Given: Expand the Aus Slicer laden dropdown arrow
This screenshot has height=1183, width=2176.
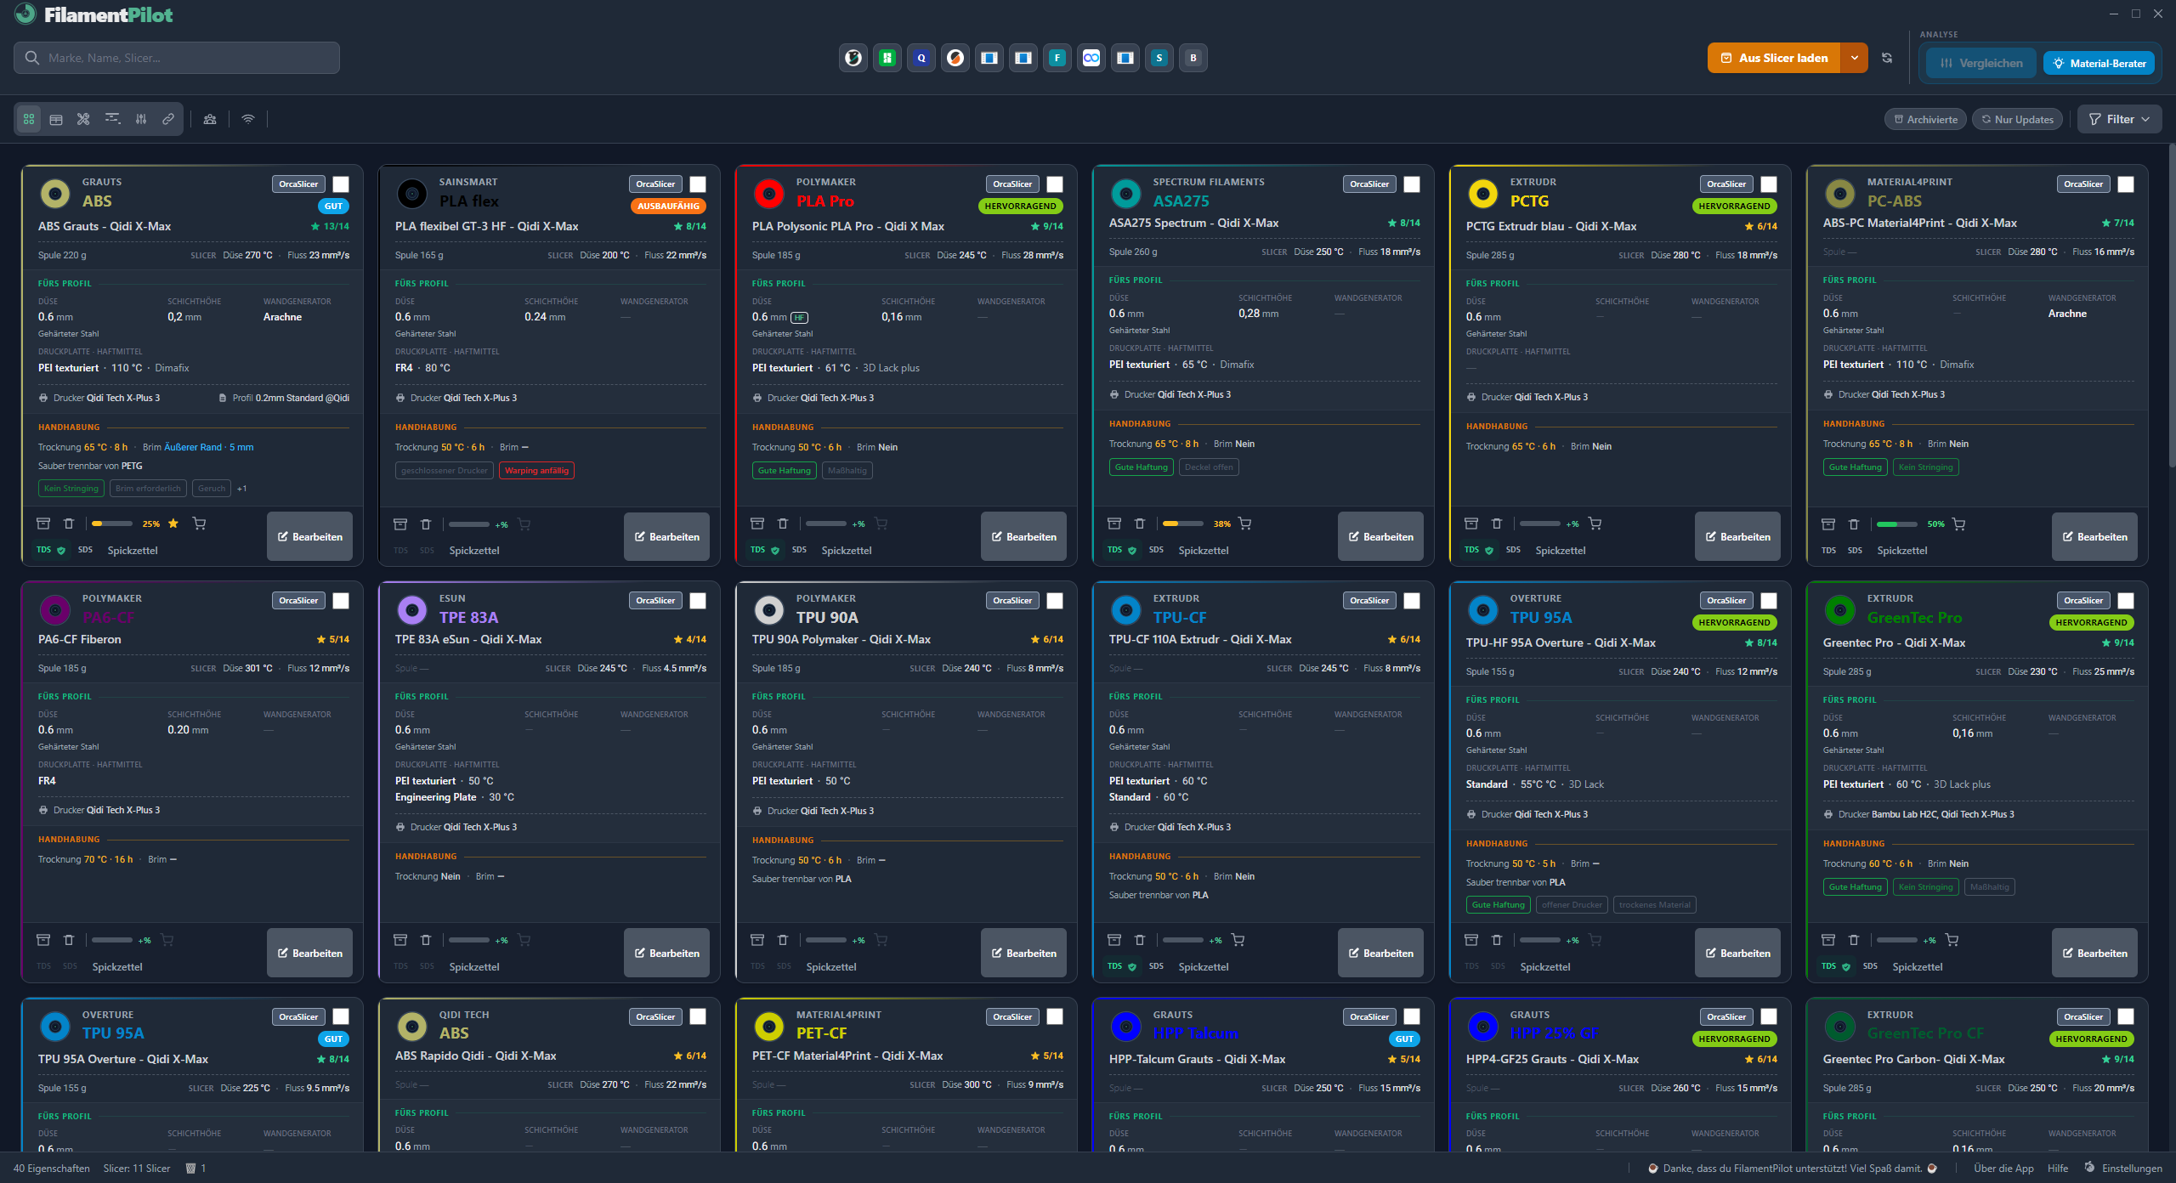Looking at the screenshot, I should tap(1854, 58).
